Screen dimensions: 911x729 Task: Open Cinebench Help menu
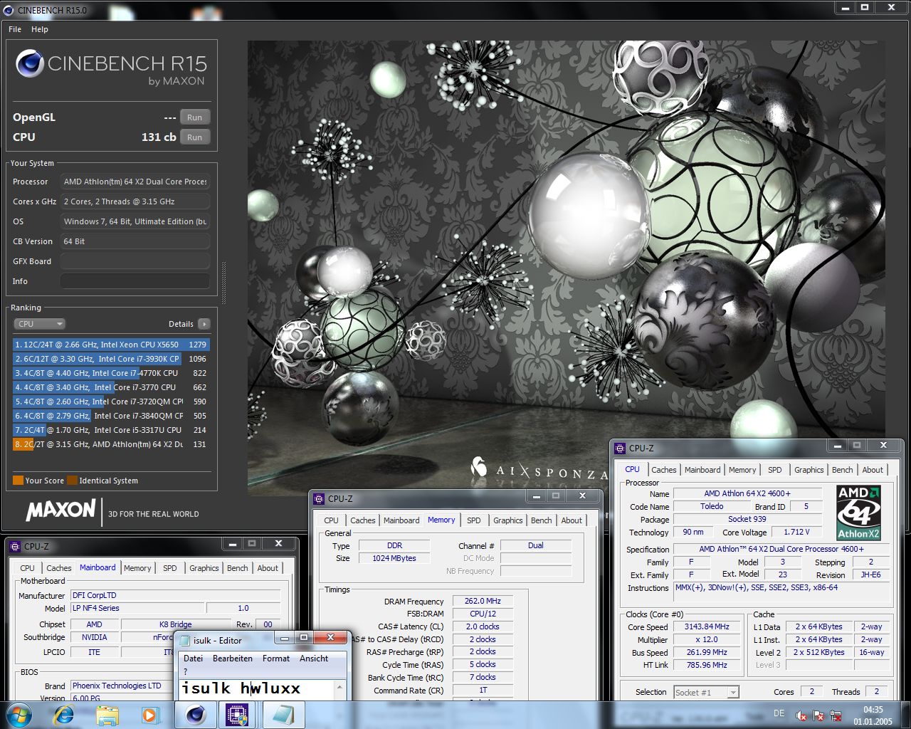coord(40,29)
